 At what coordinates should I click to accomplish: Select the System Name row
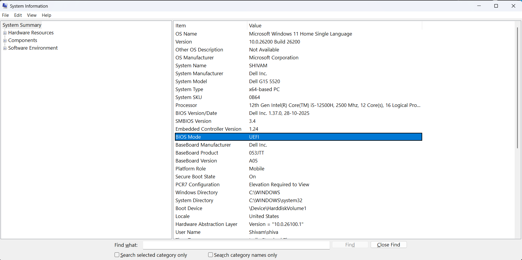(298, 66)
